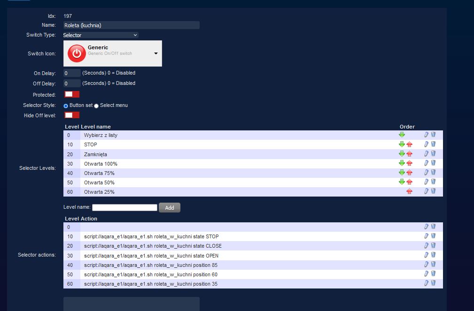Clear the 'position 85' action

(x=433, y=265)
